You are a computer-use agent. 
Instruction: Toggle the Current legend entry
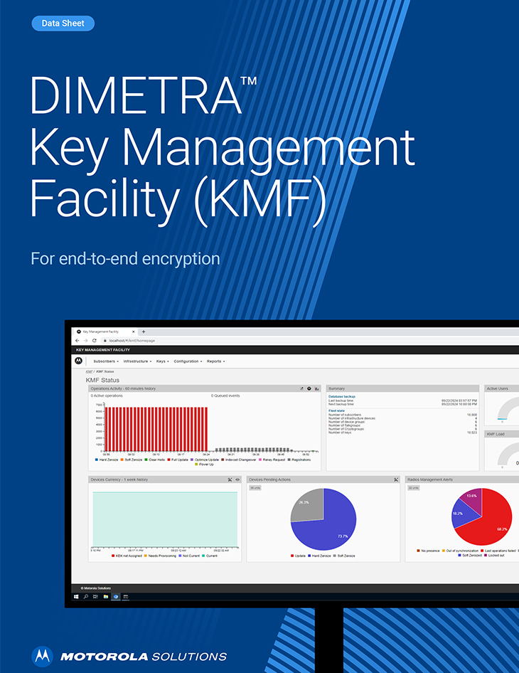pyautogui.click(x=210, y=556)
